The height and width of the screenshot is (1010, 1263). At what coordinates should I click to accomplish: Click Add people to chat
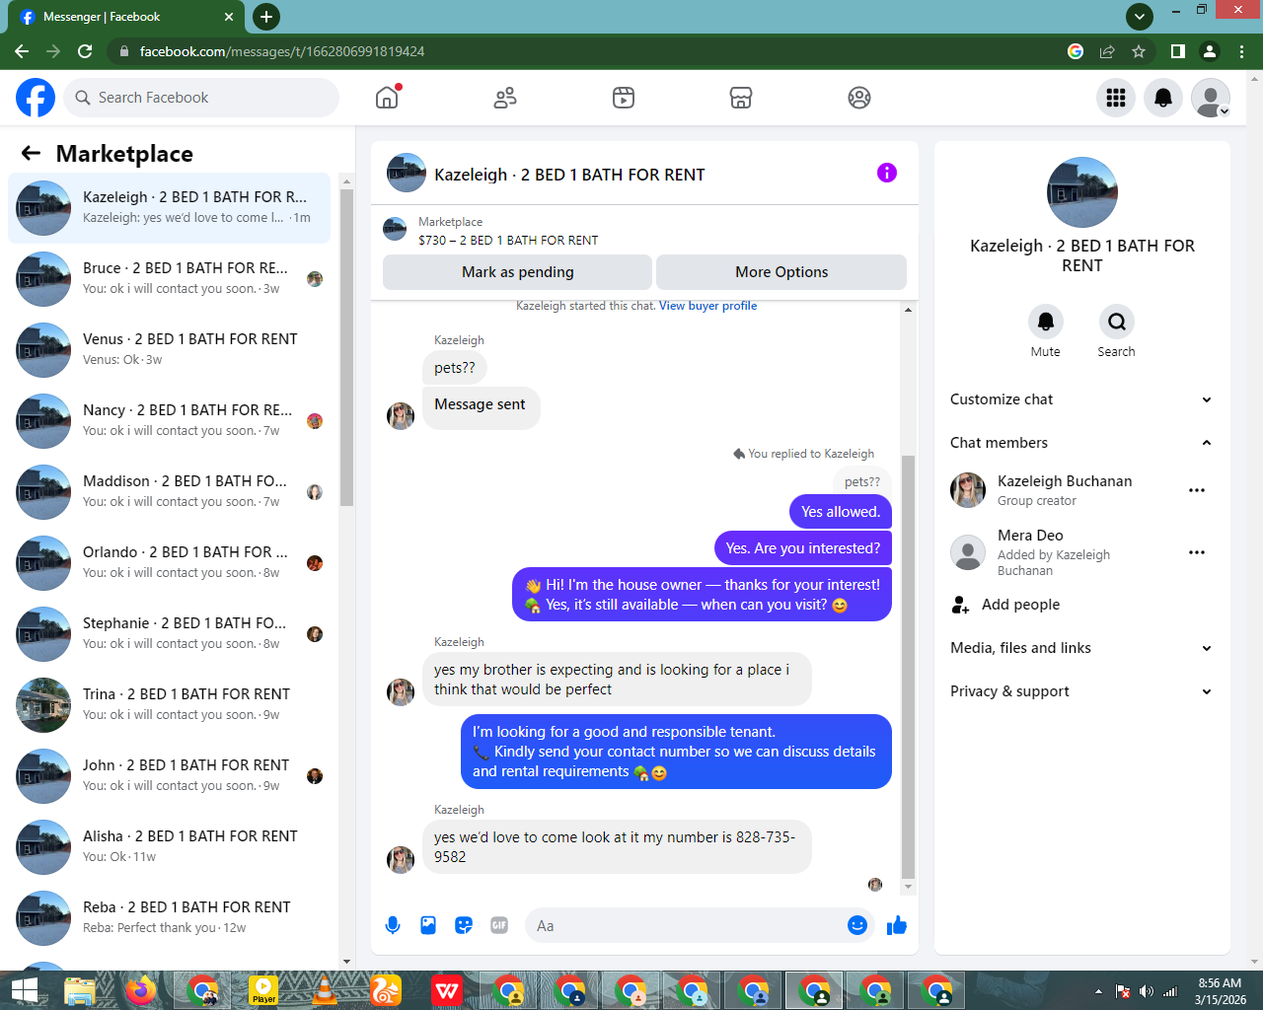1080,605
